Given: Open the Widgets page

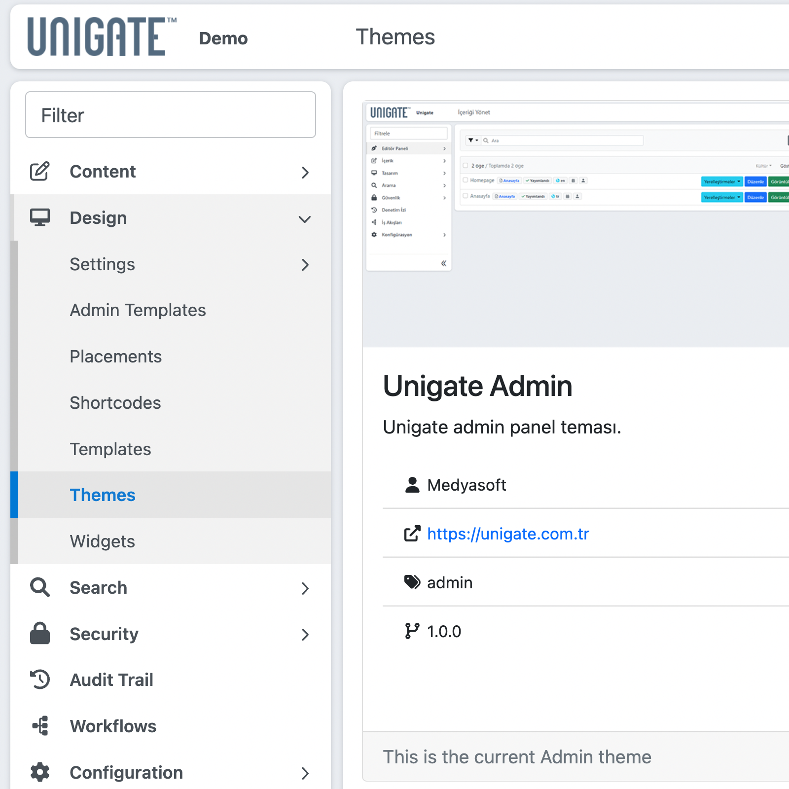Looking at the screenshot, I should [x=103, y=541].
